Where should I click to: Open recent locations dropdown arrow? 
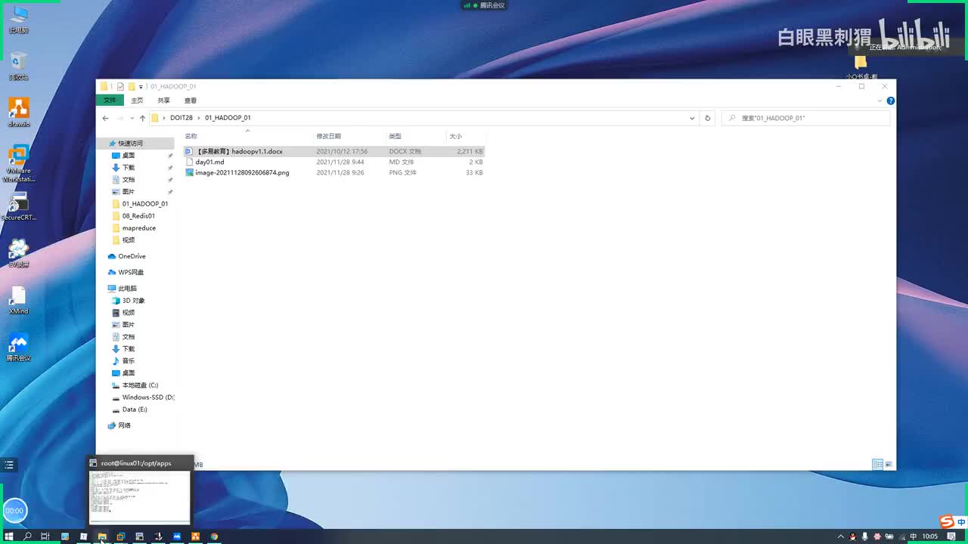[x=132, y=118]
